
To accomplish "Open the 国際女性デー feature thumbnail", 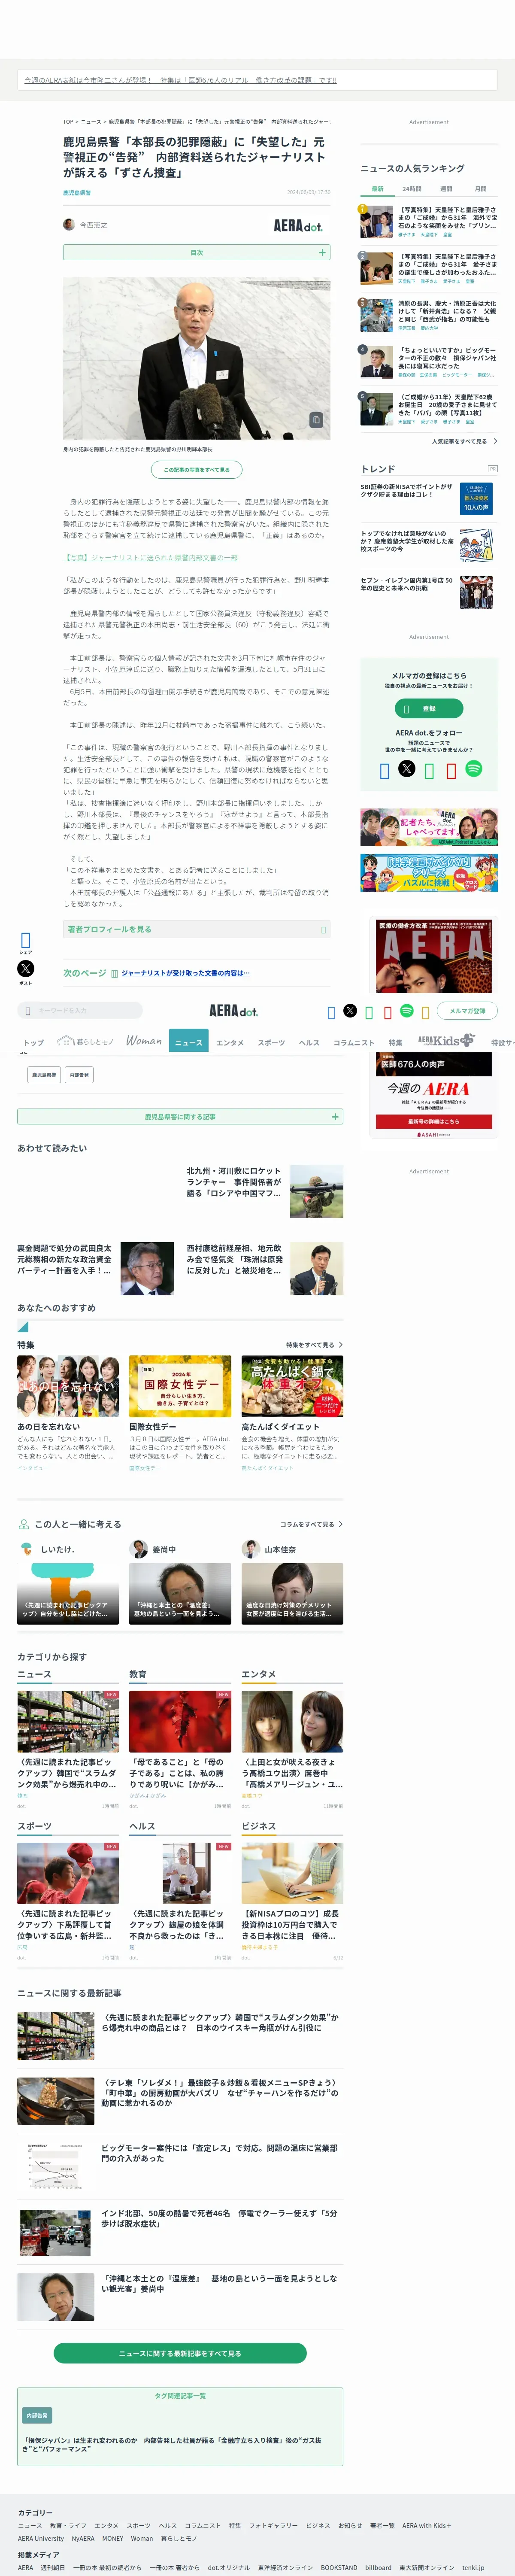I will point(180,1386).
